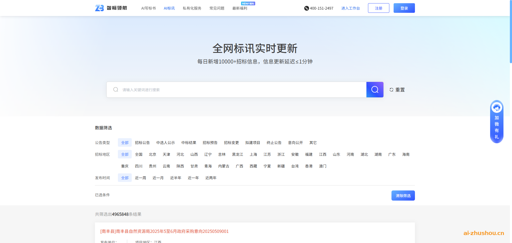The image size is (512, 243).
Task: Select the 招标公告 announcement type filter
Action: [x=142, y=142]
